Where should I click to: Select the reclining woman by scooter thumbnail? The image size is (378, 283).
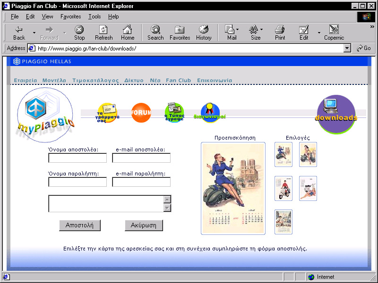(308, 188)
